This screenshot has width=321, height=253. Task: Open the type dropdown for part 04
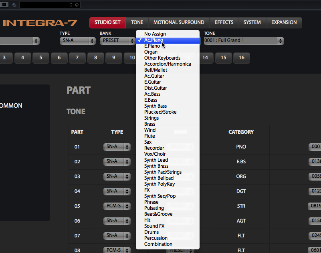117,191
